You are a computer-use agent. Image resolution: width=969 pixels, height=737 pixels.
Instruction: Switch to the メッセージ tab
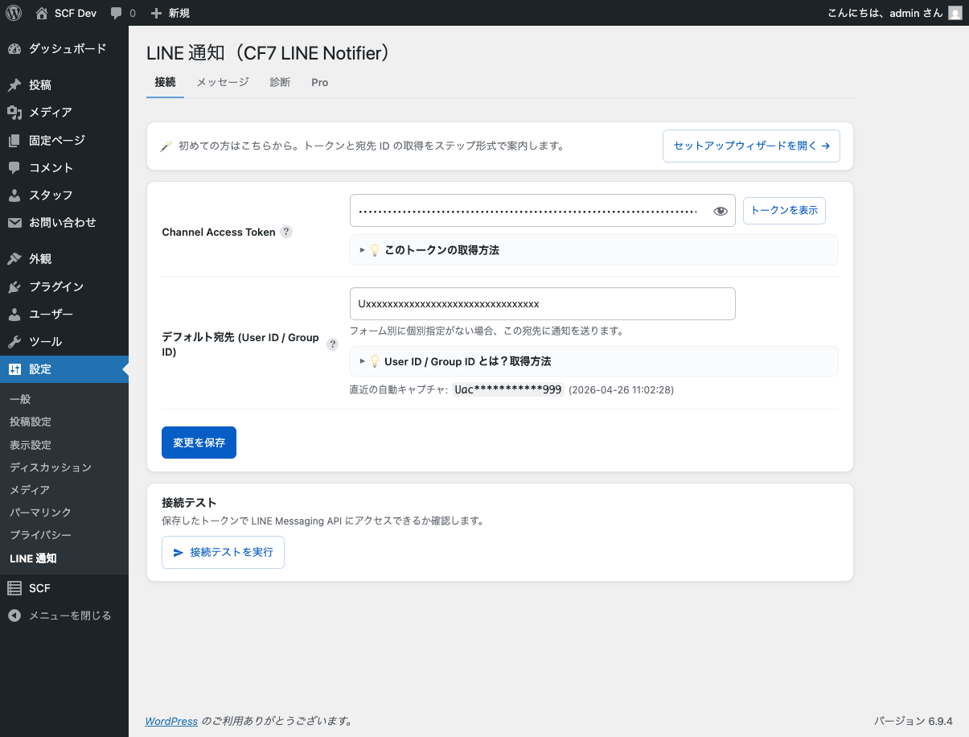click(223, 82)
